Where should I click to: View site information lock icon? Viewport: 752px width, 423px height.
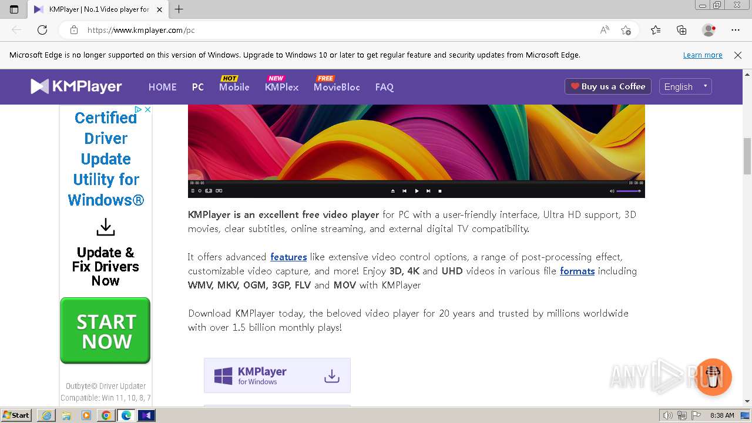(73, 30)
